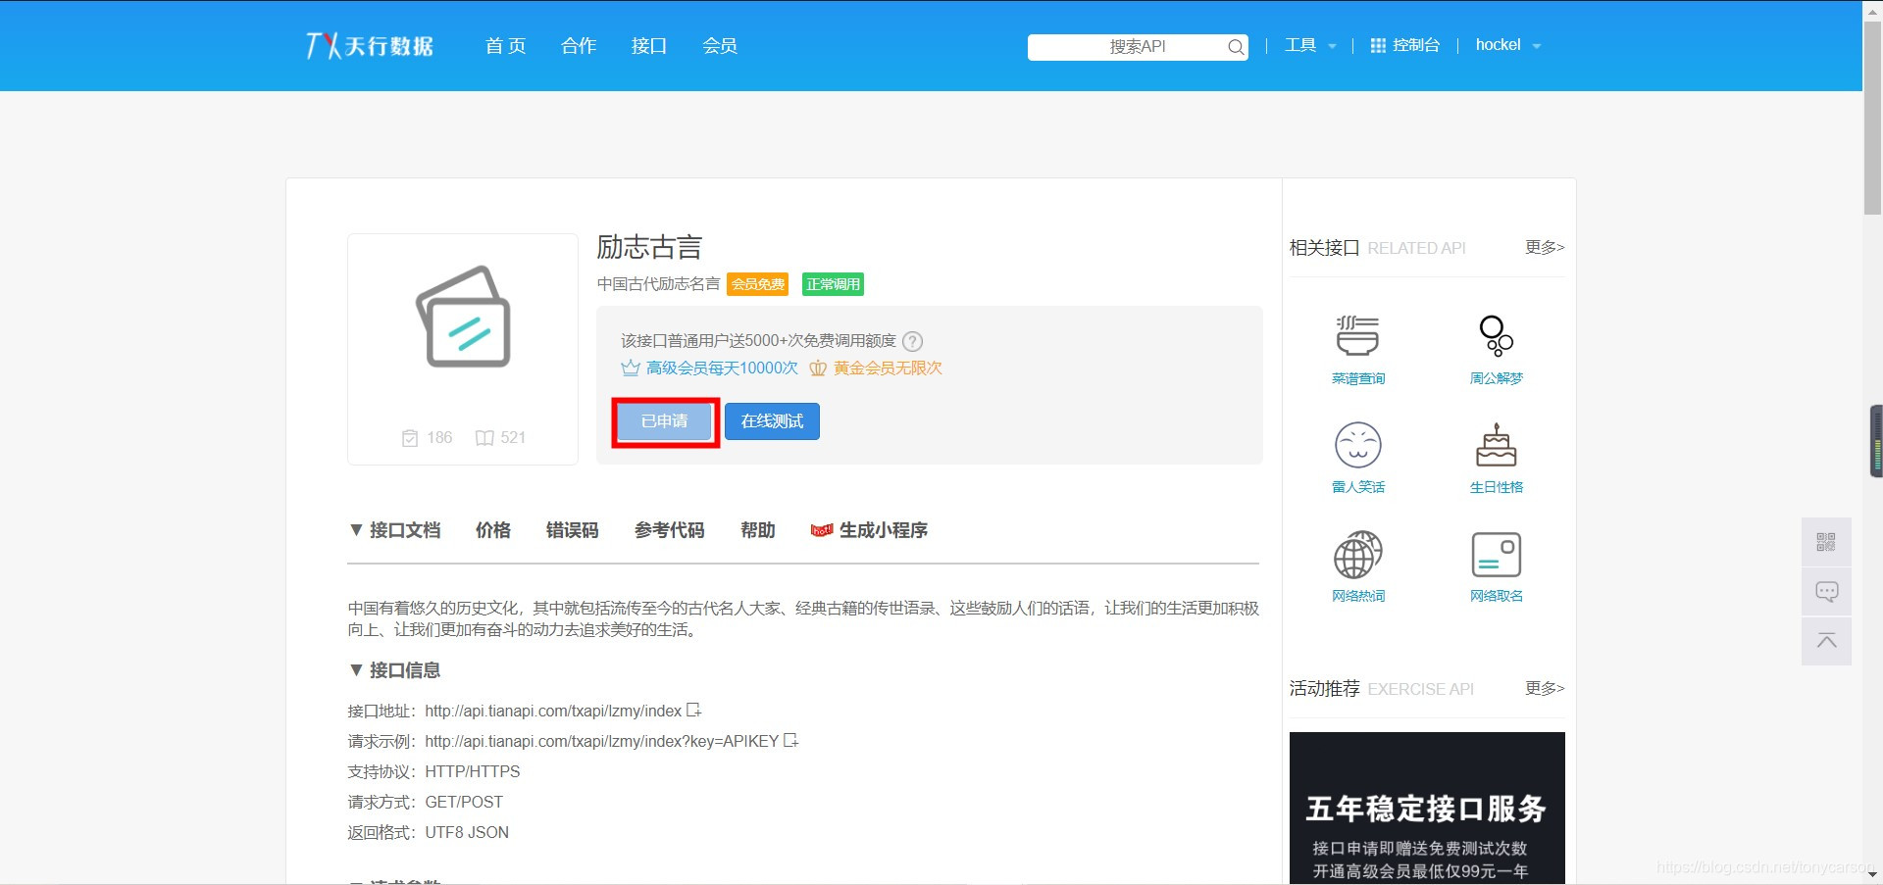
Task: Open the 会员 menu item
Action: coord(719,45)
